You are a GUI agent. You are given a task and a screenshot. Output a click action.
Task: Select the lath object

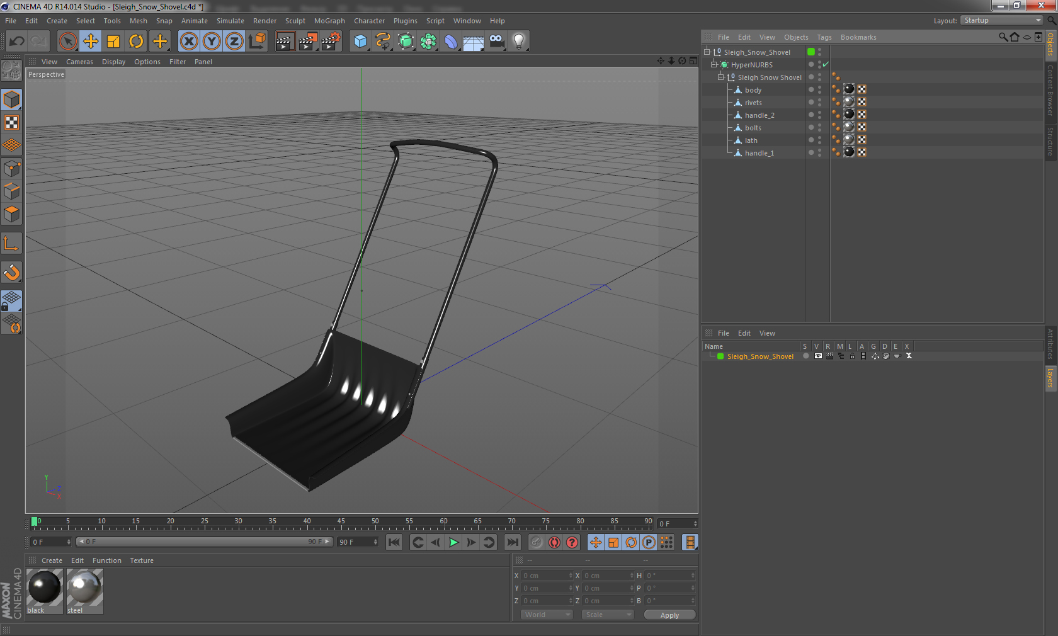point(751,140)
